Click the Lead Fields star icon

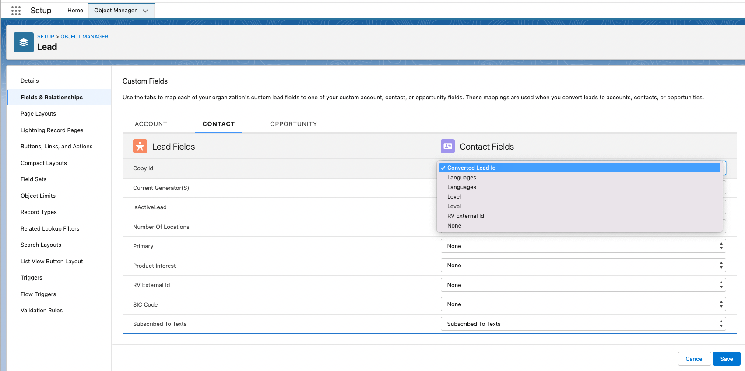140,146
